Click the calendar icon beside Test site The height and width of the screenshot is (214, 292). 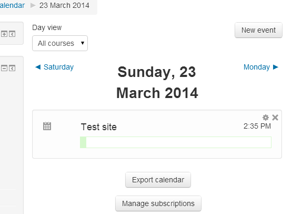pyautogui.click(x=47, y=126)
